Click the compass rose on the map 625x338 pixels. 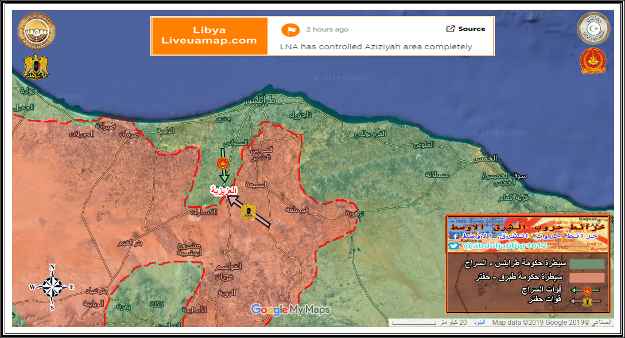52,286
